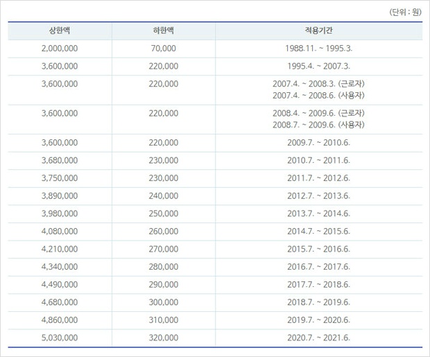
Task: Select the 290,000 lower limit cell
Action: [164, 285]
